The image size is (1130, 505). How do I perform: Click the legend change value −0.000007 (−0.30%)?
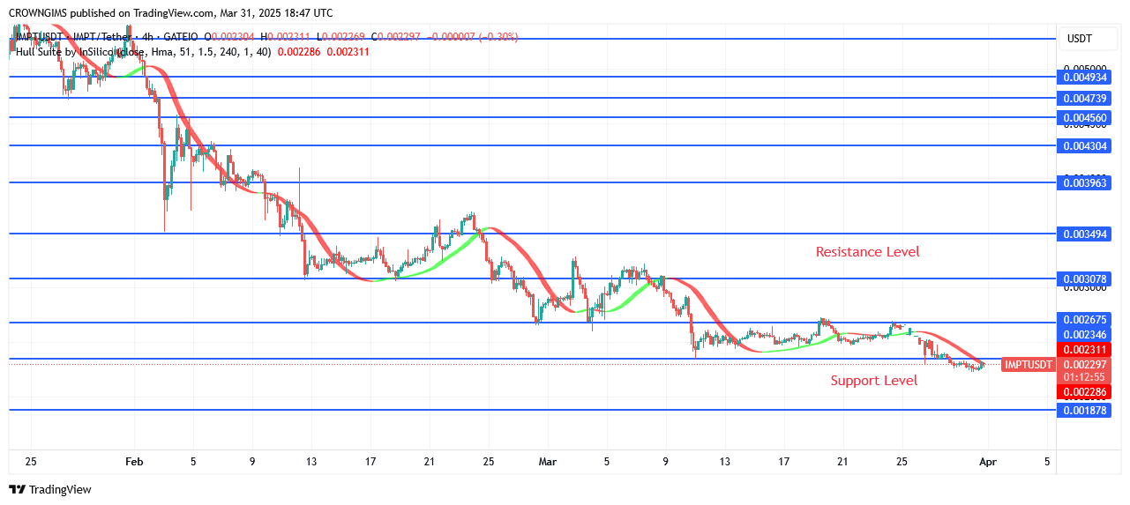coord(473,37)
